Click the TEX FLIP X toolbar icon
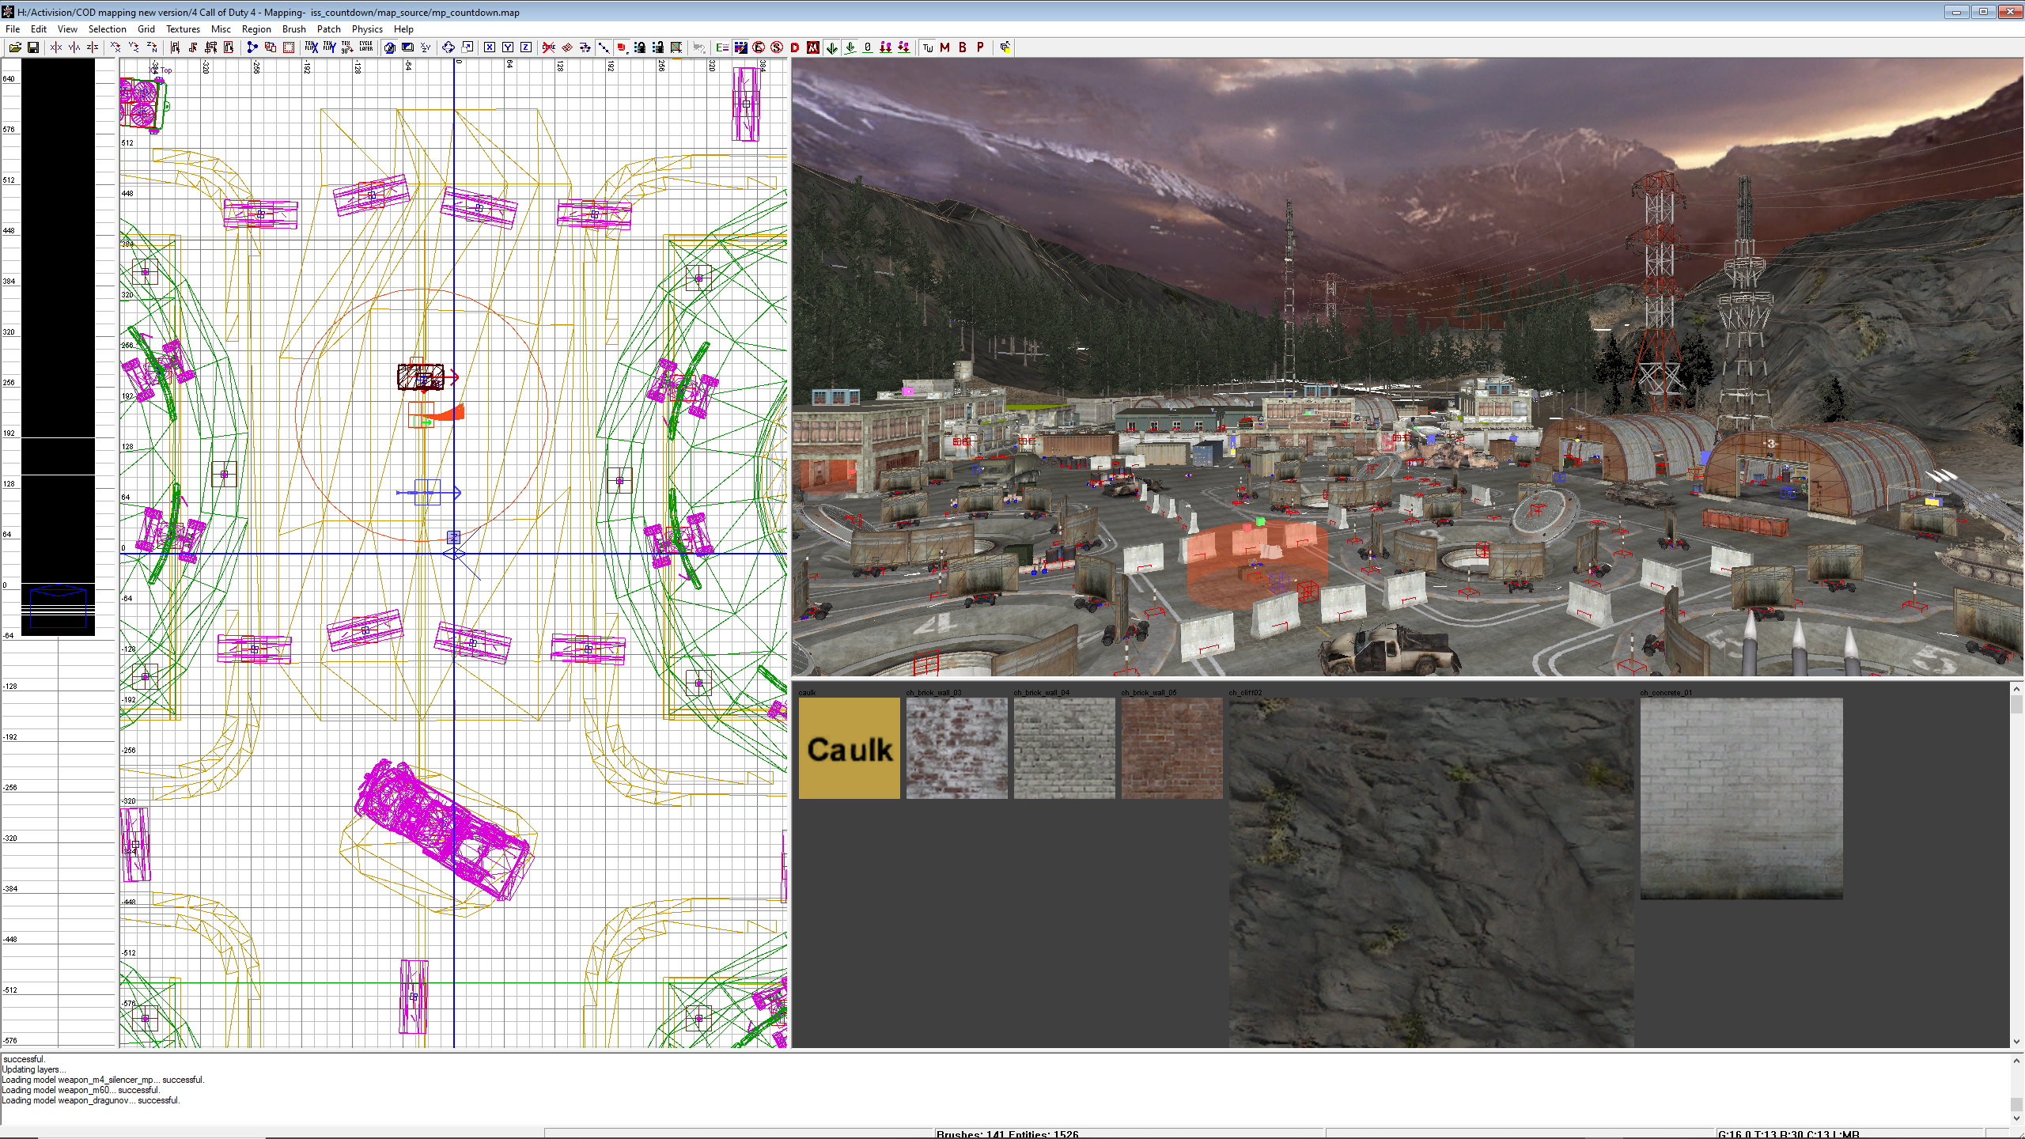 [311, 47]
